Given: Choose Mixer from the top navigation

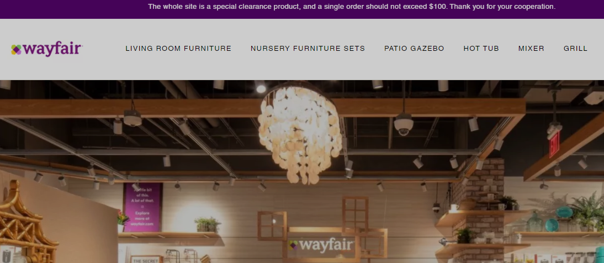Looking at the screenshot, I should [x=531, y=49].
